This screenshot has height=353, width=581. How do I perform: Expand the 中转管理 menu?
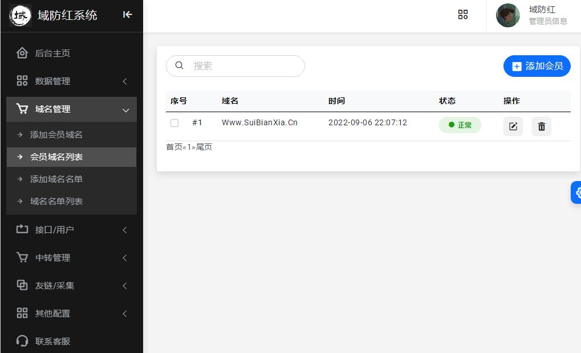tap(71, 257)
